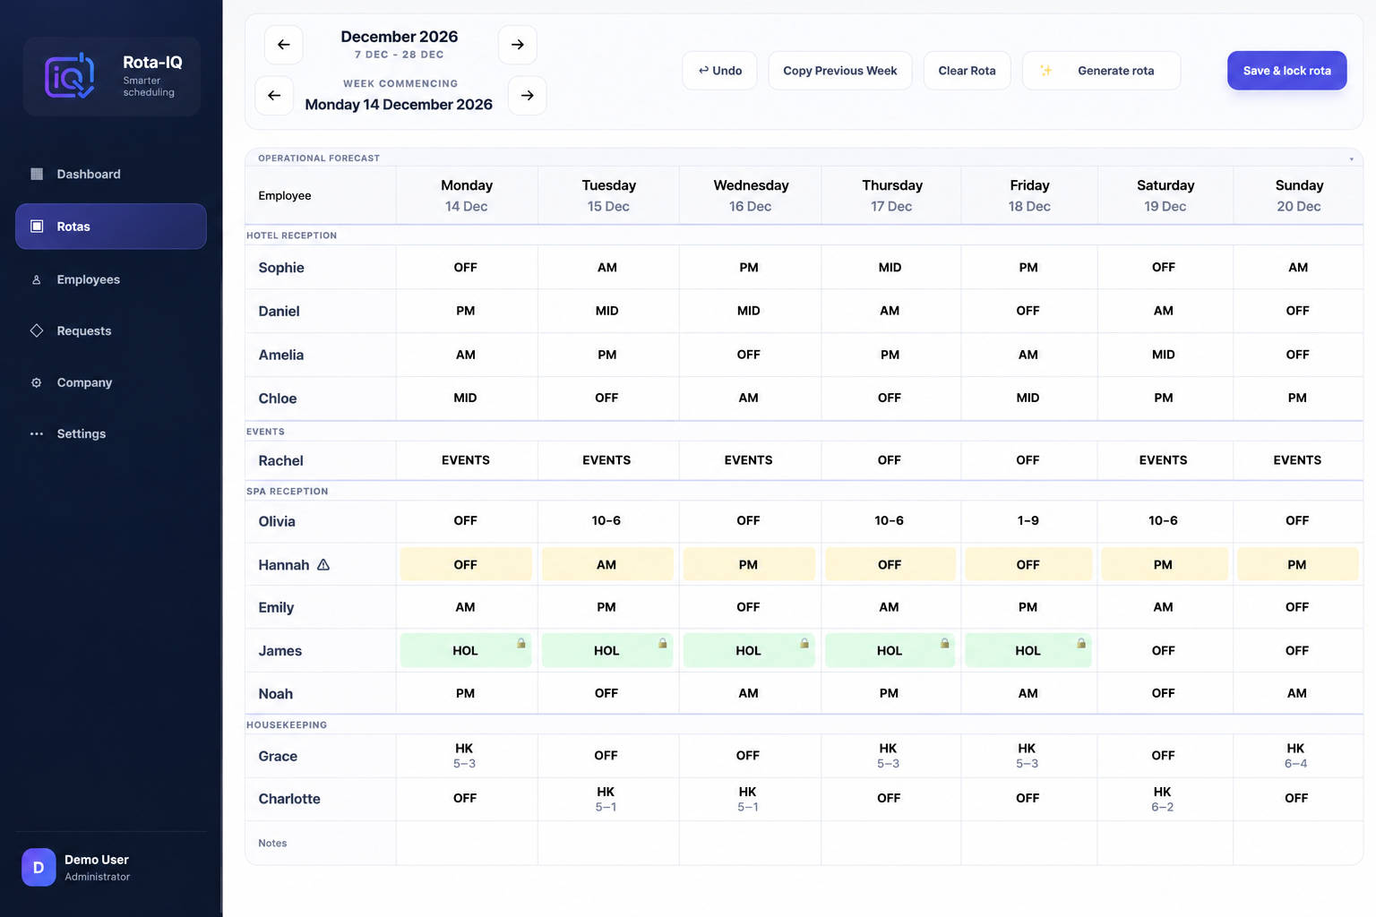This screenshot has width=1376, height=917.
Task: Select Hannah's yellow Tuesday AM shift
Action: pos(607,564)
